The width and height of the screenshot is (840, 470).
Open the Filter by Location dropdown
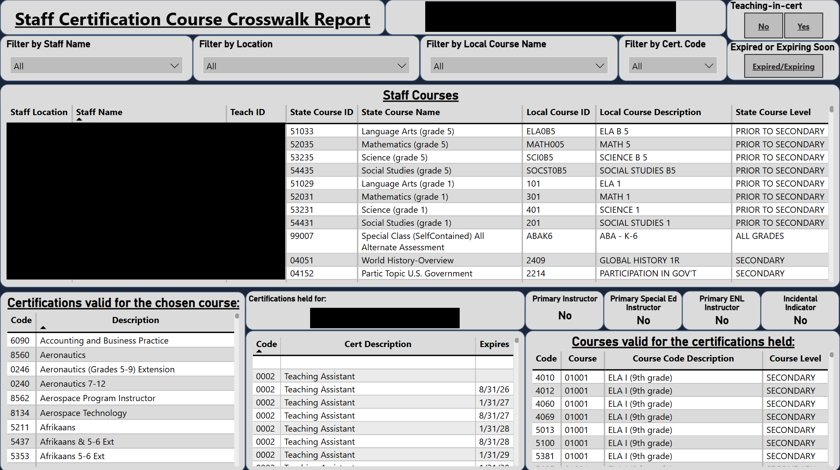point(306,66)
